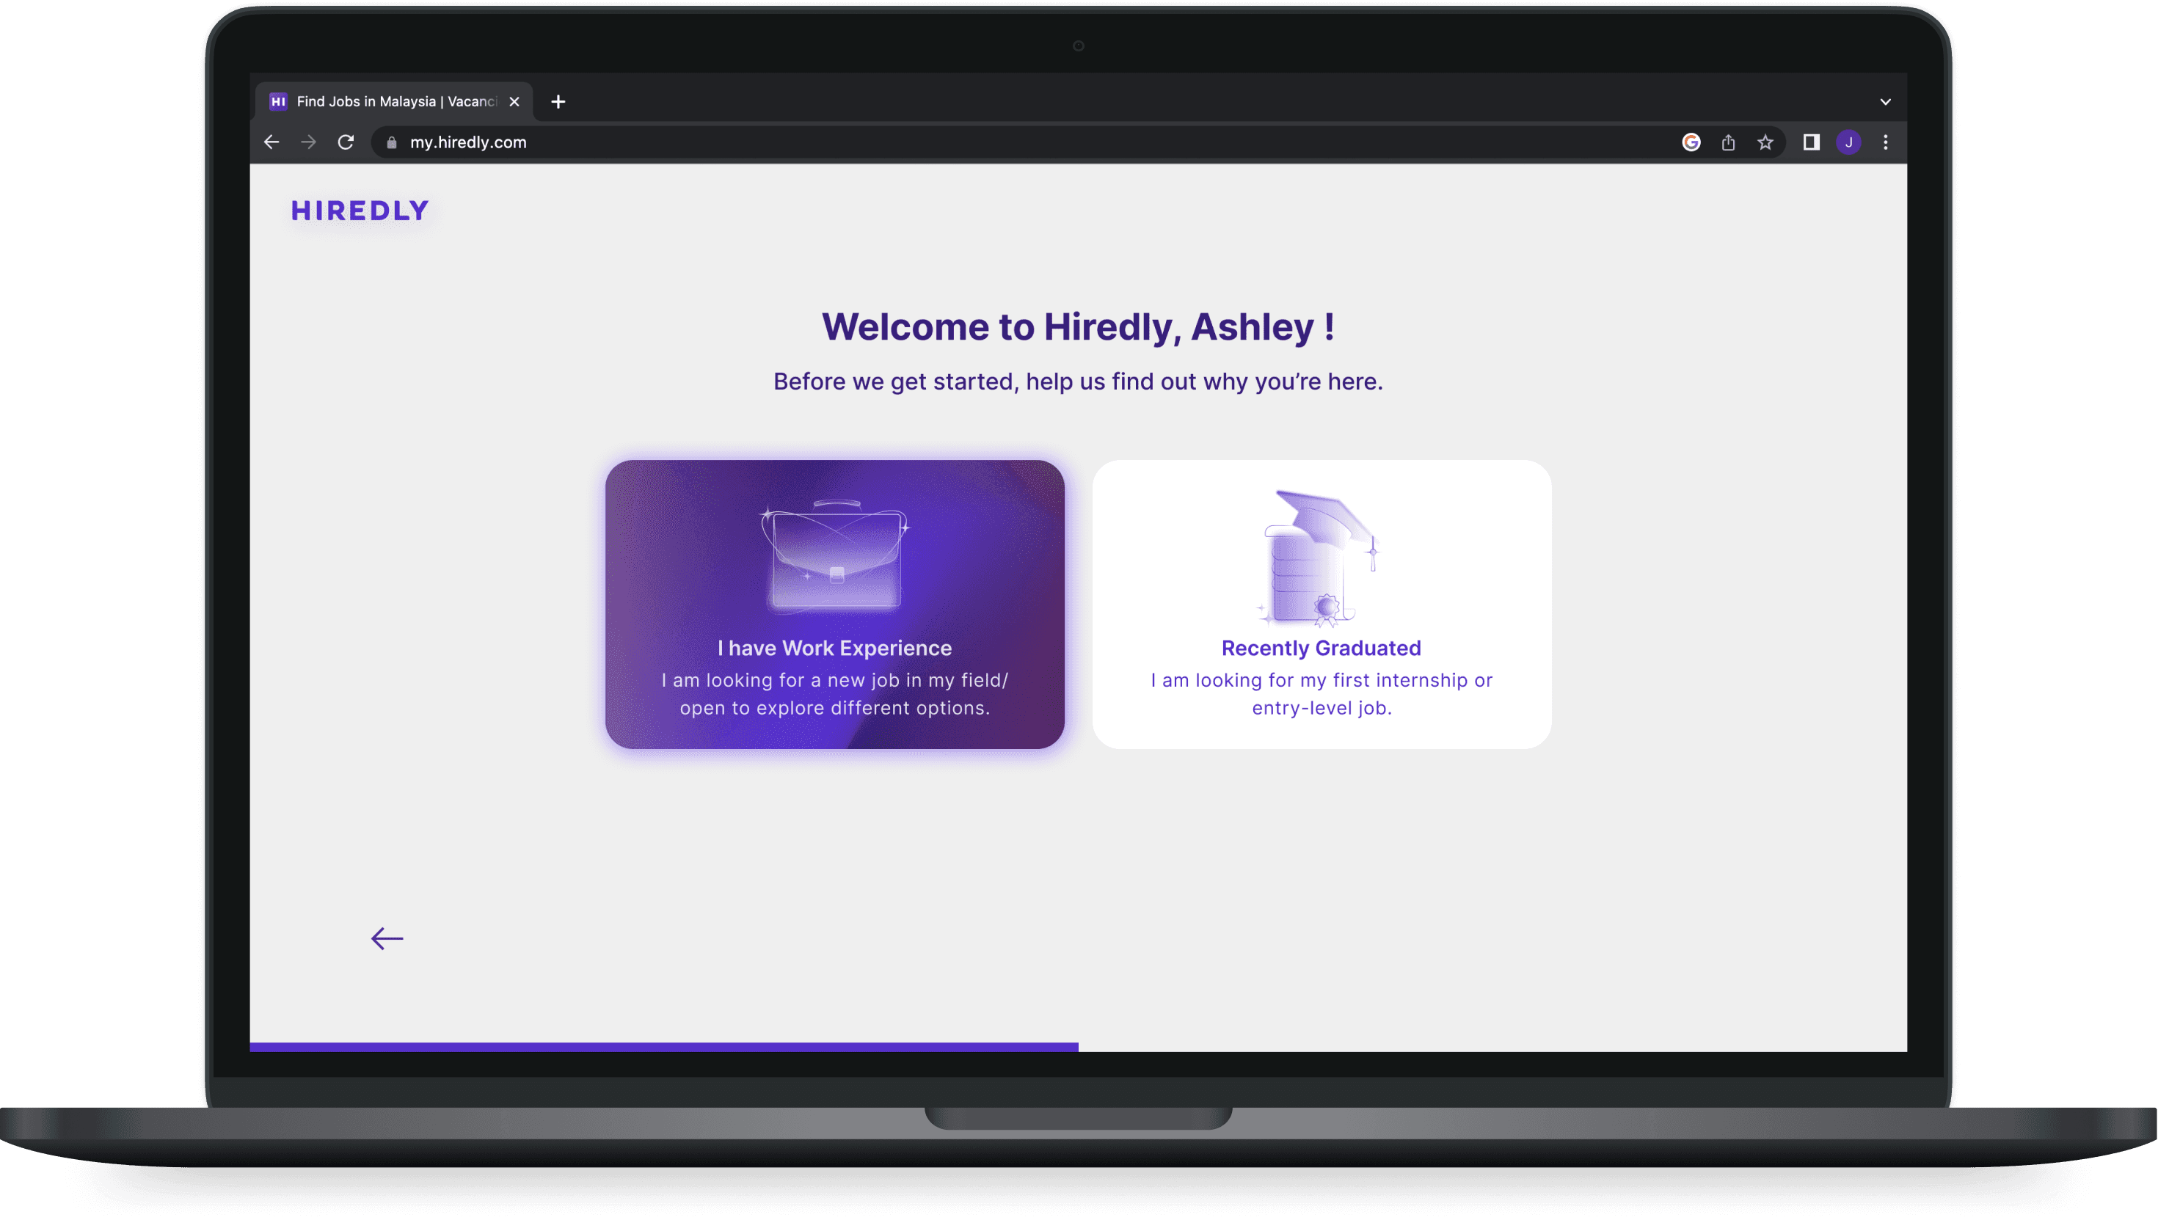Close the Find Jobs in Malaysia tab

514,101
